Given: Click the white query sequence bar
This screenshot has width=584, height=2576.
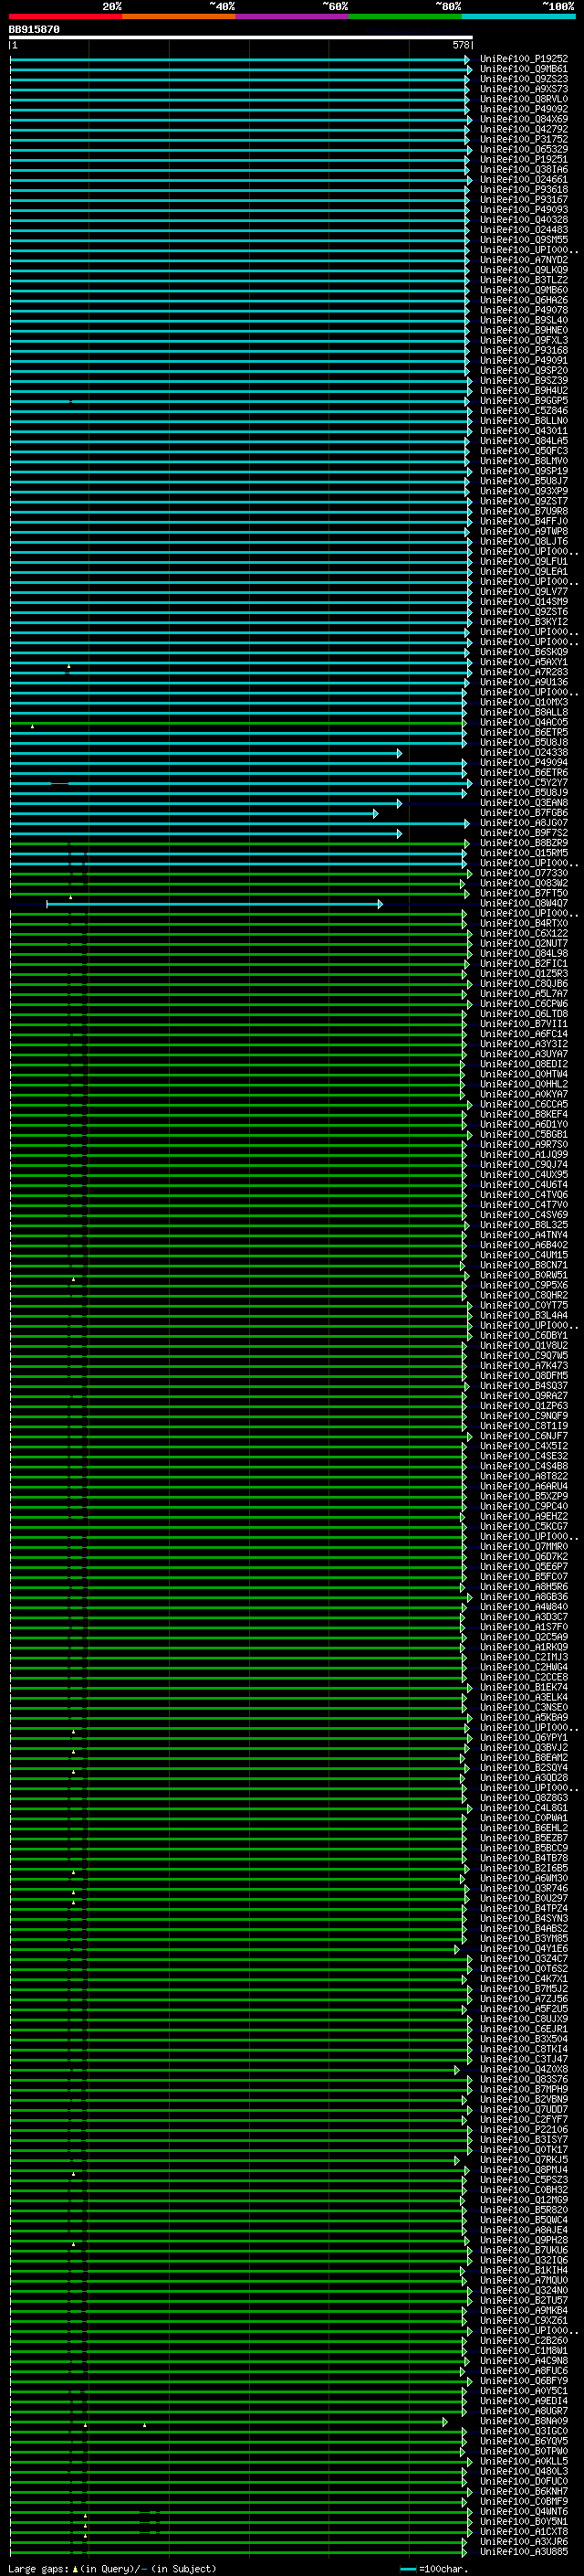Looking at the screenshot, I should 241,38.
